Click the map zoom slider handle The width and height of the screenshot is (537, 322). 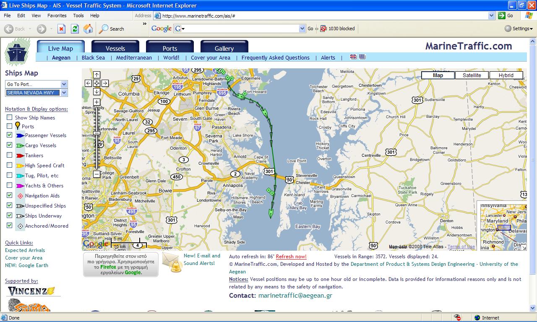(96, 133)
